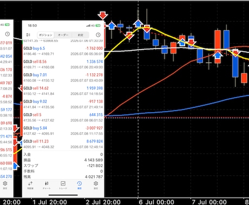
Task: Open the GOLD buy 5.84 history entry
Action: tap(63, 131)
